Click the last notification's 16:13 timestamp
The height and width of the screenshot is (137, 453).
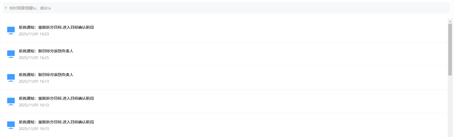34,129
